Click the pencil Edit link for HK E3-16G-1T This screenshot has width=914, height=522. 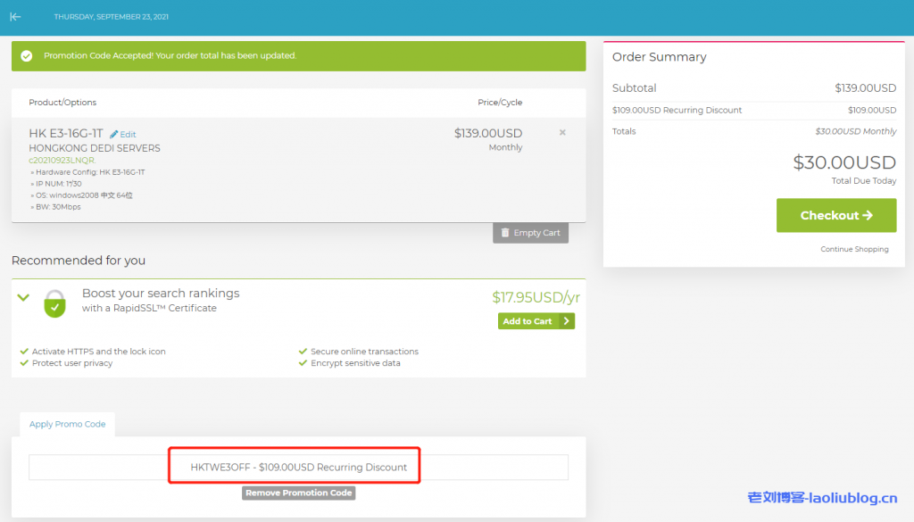pyautogui.click(x=123, y=134)
